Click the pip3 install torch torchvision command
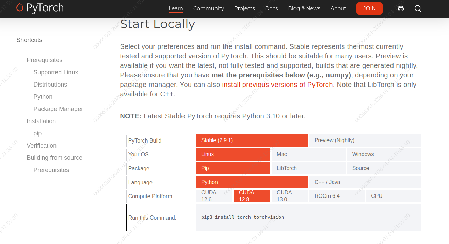 (242, 217)
